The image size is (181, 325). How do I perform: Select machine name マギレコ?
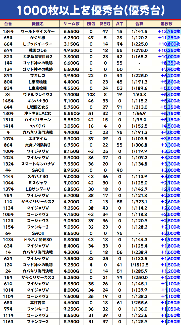38,76
